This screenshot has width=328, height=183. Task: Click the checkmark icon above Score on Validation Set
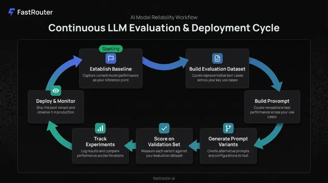tap(164, 128)
